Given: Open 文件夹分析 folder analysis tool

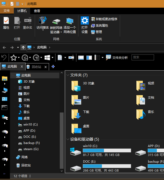Looking at the screenshot, I should [x=117, y=58].
